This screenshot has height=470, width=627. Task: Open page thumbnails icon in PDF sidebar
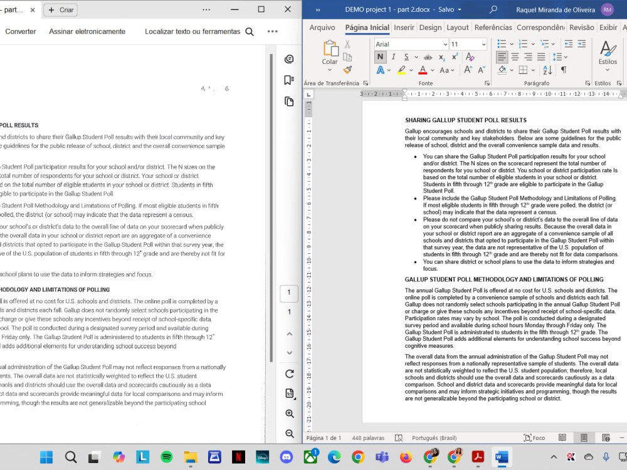[x=289, y=102]
